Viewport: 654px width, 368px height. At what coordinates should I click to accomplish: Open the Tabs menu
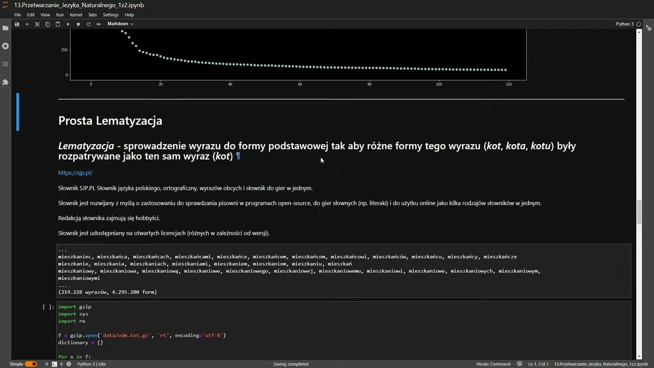coord(92,15)
